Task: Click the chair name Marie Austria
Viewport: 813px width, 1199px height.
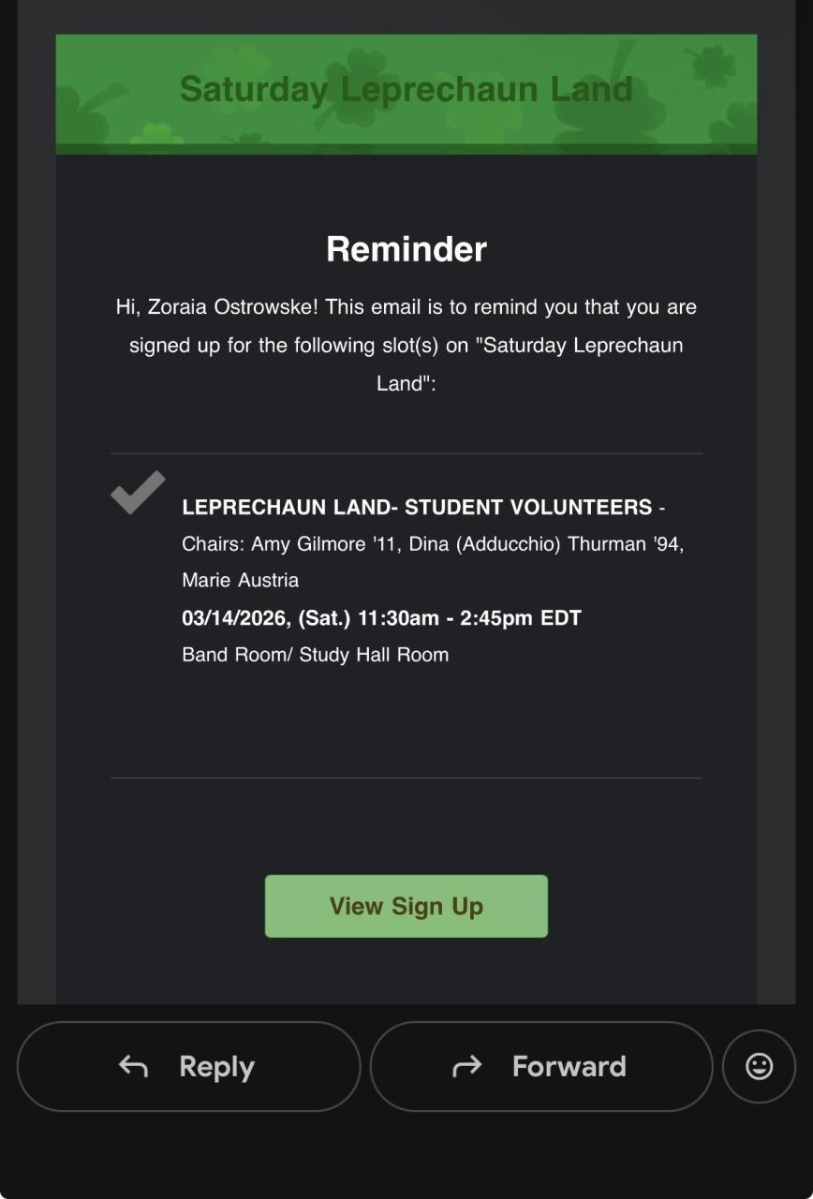Action: [x=240, y=580]
